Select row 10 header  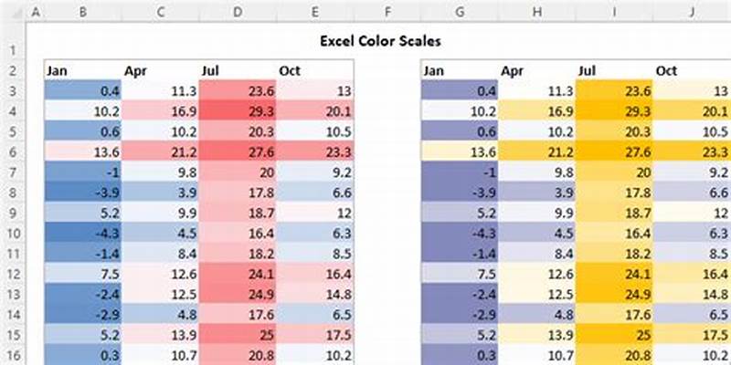pos(13,234)
